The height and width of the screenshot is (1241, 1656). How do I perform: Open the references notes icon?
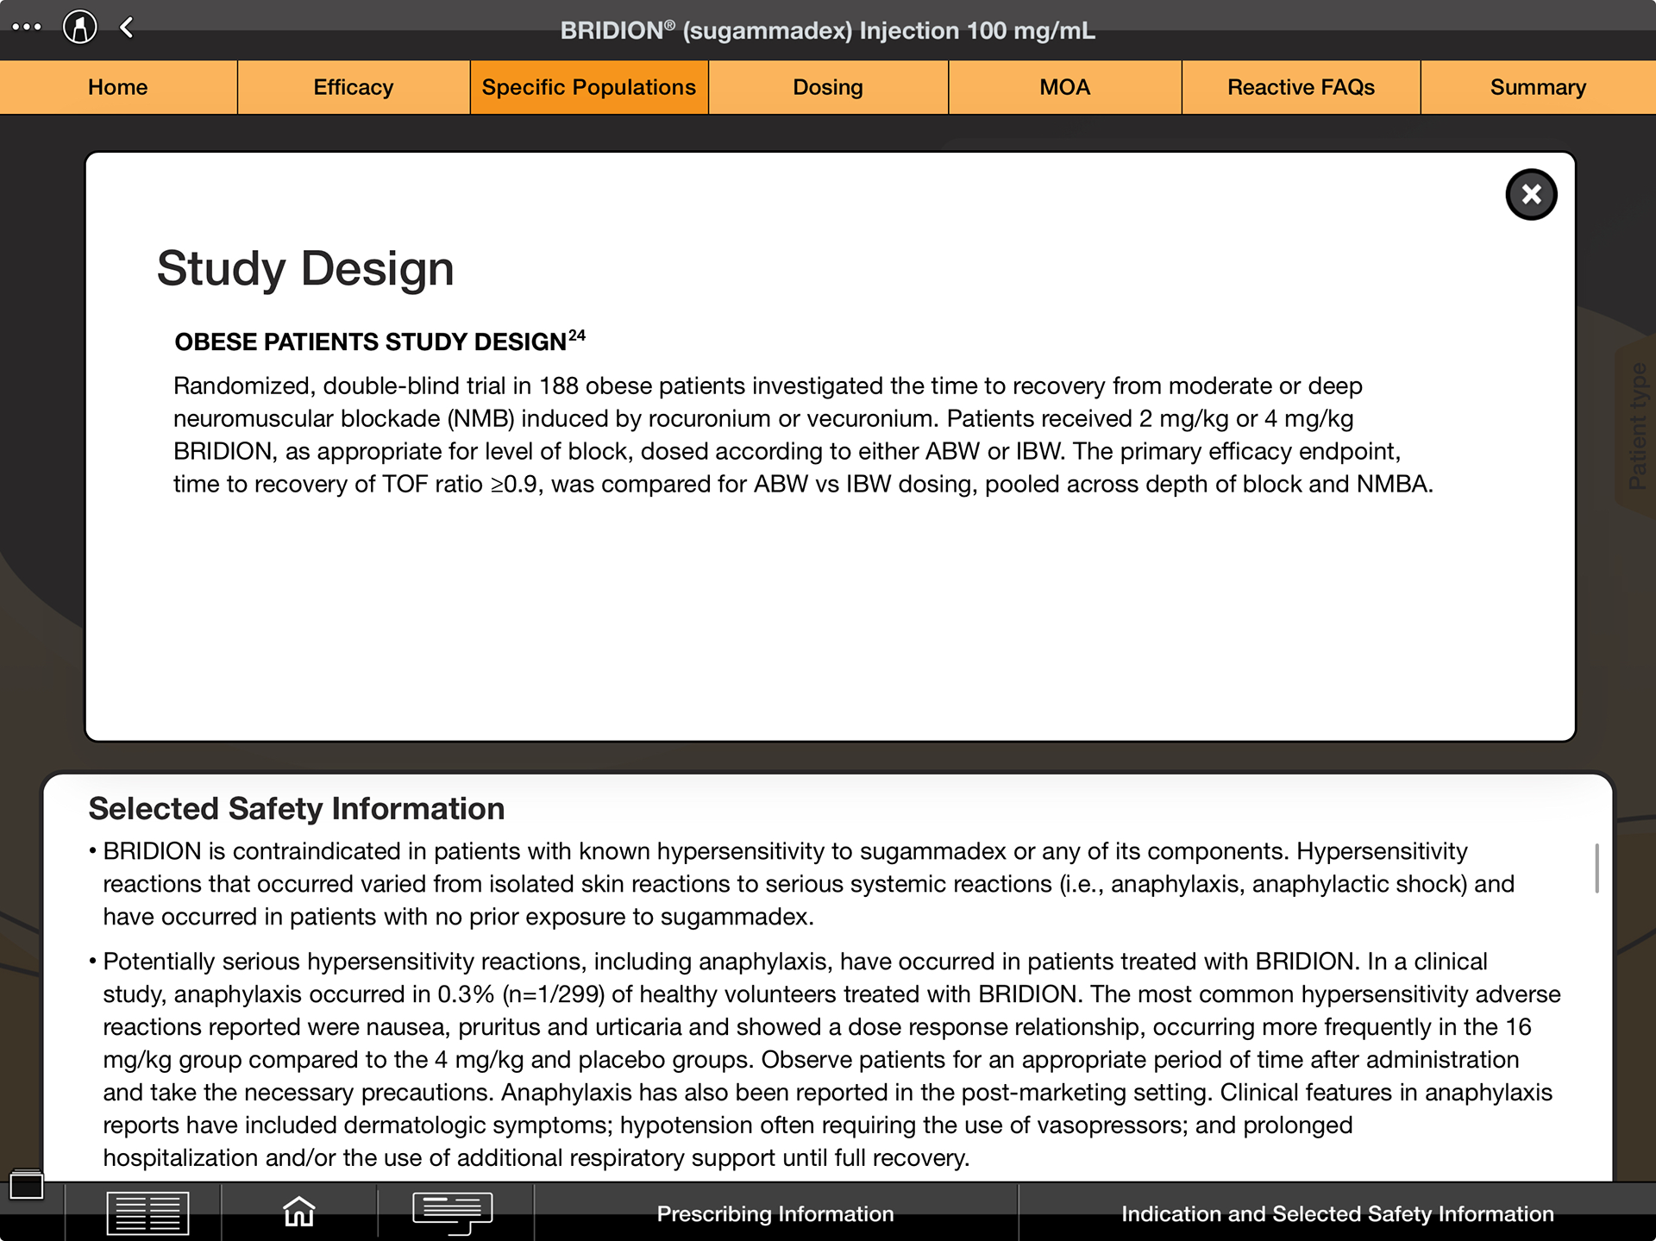(x=453, y=1213)
